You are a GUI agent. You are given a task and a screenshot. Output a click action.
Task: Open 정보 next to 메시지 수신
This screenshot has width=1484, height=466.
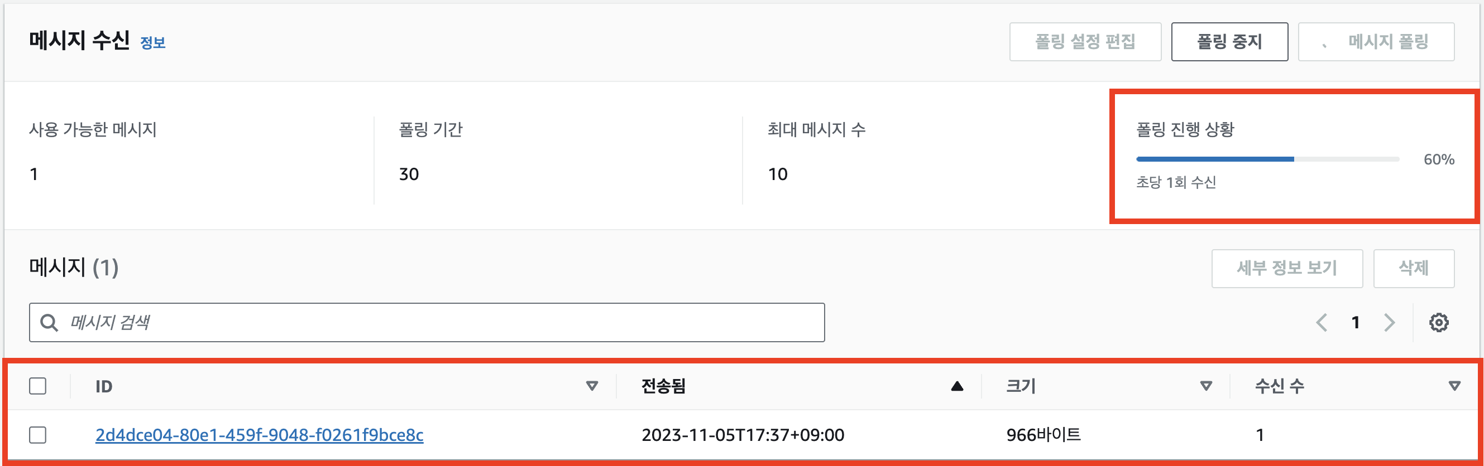152,42
